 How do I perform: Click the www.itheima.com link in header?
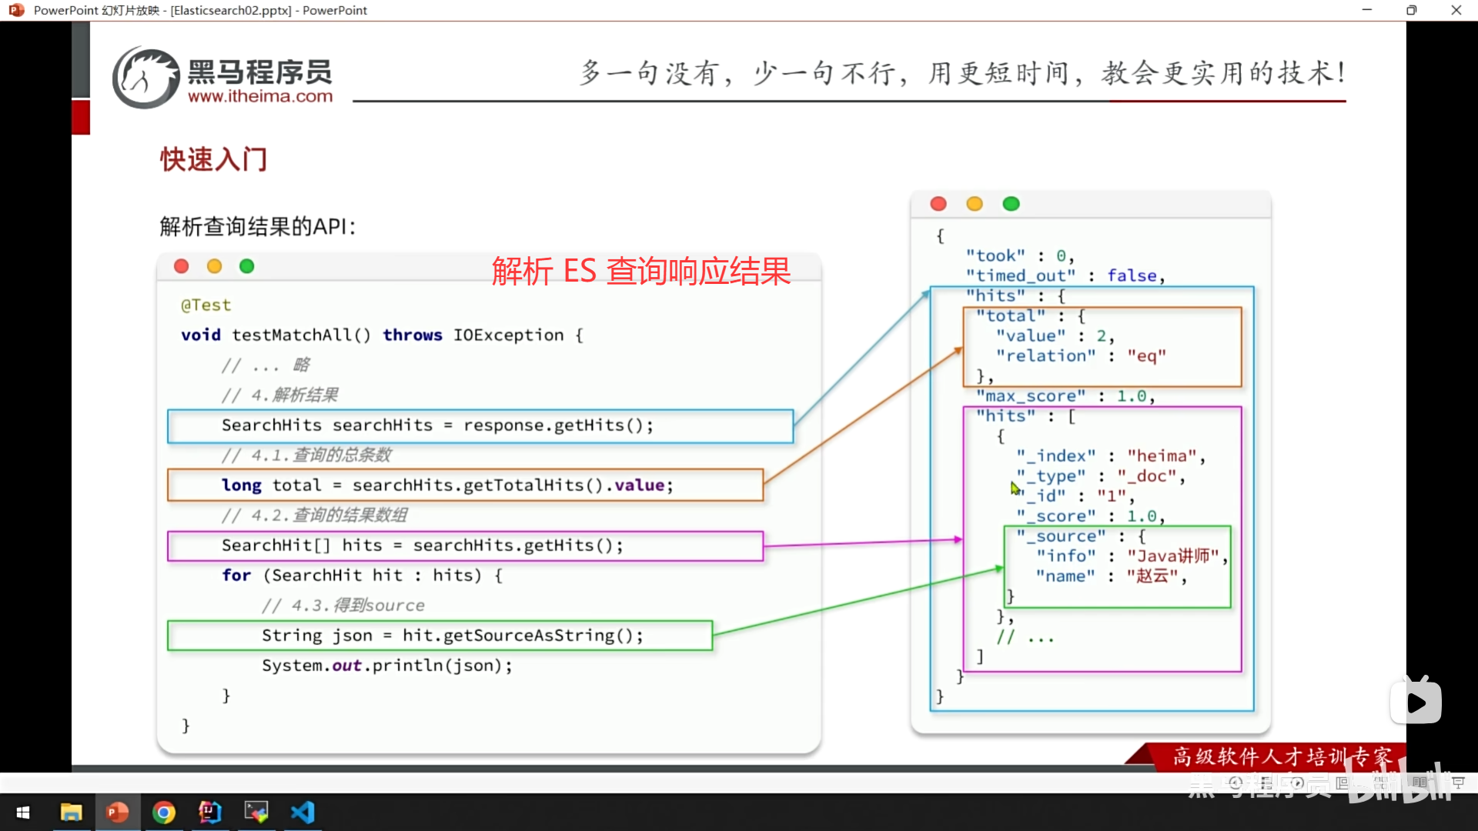coord(260,96)
